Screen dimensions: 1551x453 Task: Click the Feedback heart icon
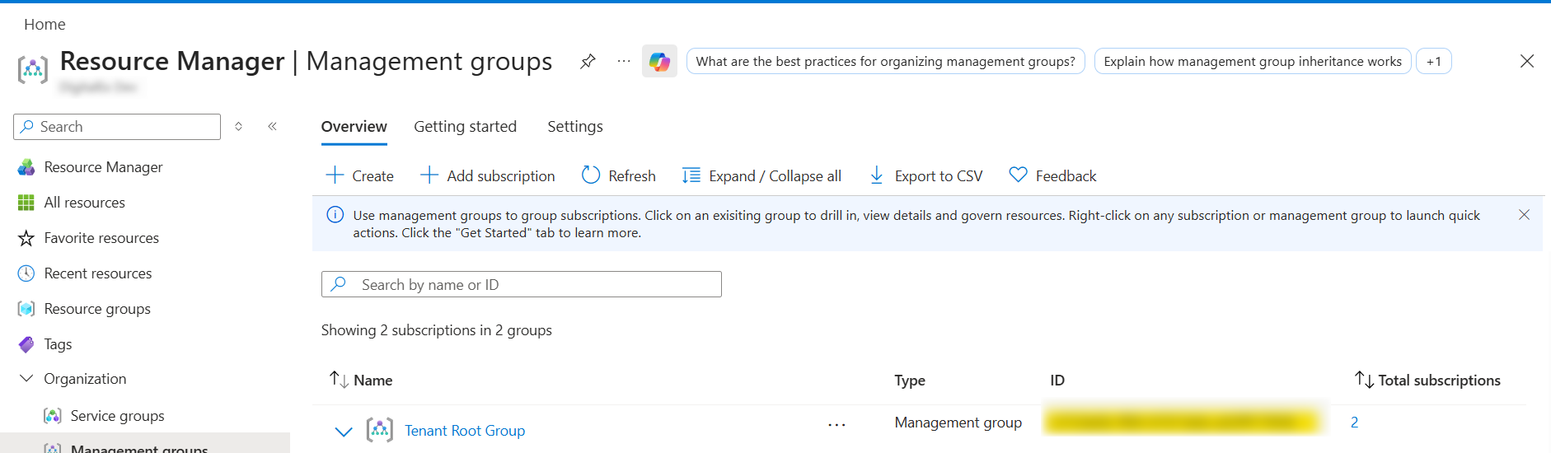[x=1019, y=175]
